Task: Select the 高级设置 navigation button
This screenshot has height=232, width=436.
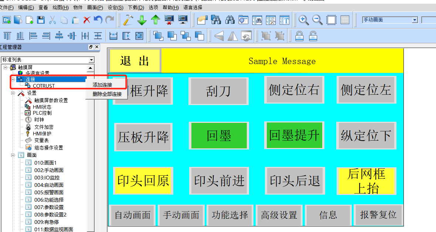Action: point(279,215)
